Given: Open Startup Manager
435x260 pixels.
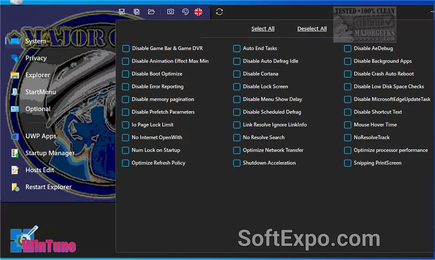Looking at the screenshot, I should (x=50, y=153).
